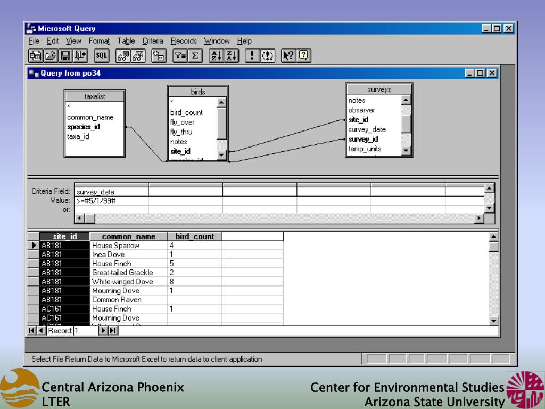Image resolution: width=545 pixels, height=409 pixels.
Task: Click the criteria grid's right scroll arrow
Action: tap(480, 218)
